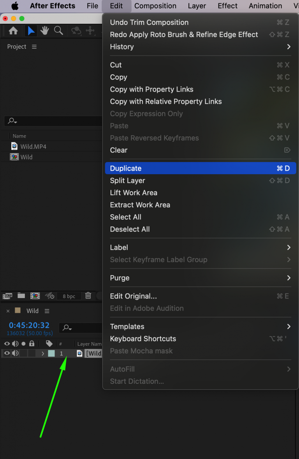
Task: Click the 8 bpc color depth button
Action: coord(69,296)
